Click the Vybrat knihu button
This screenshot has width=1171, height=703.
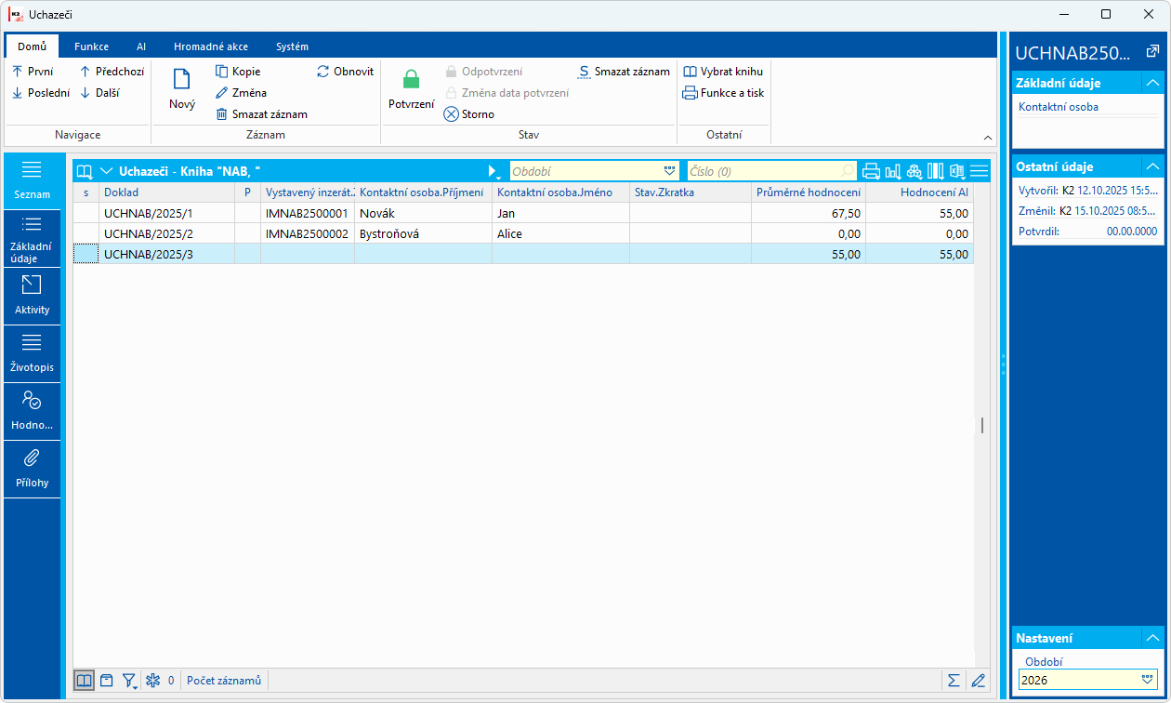point(723,72)
